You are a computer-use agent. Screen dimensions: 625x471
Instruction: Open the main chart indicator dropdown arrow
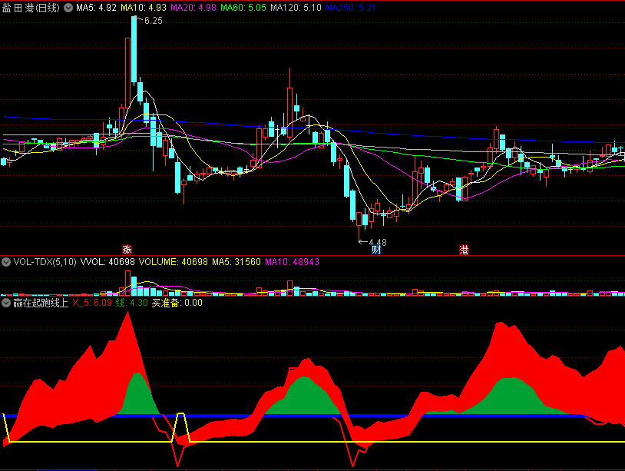(x=68, y=8)
